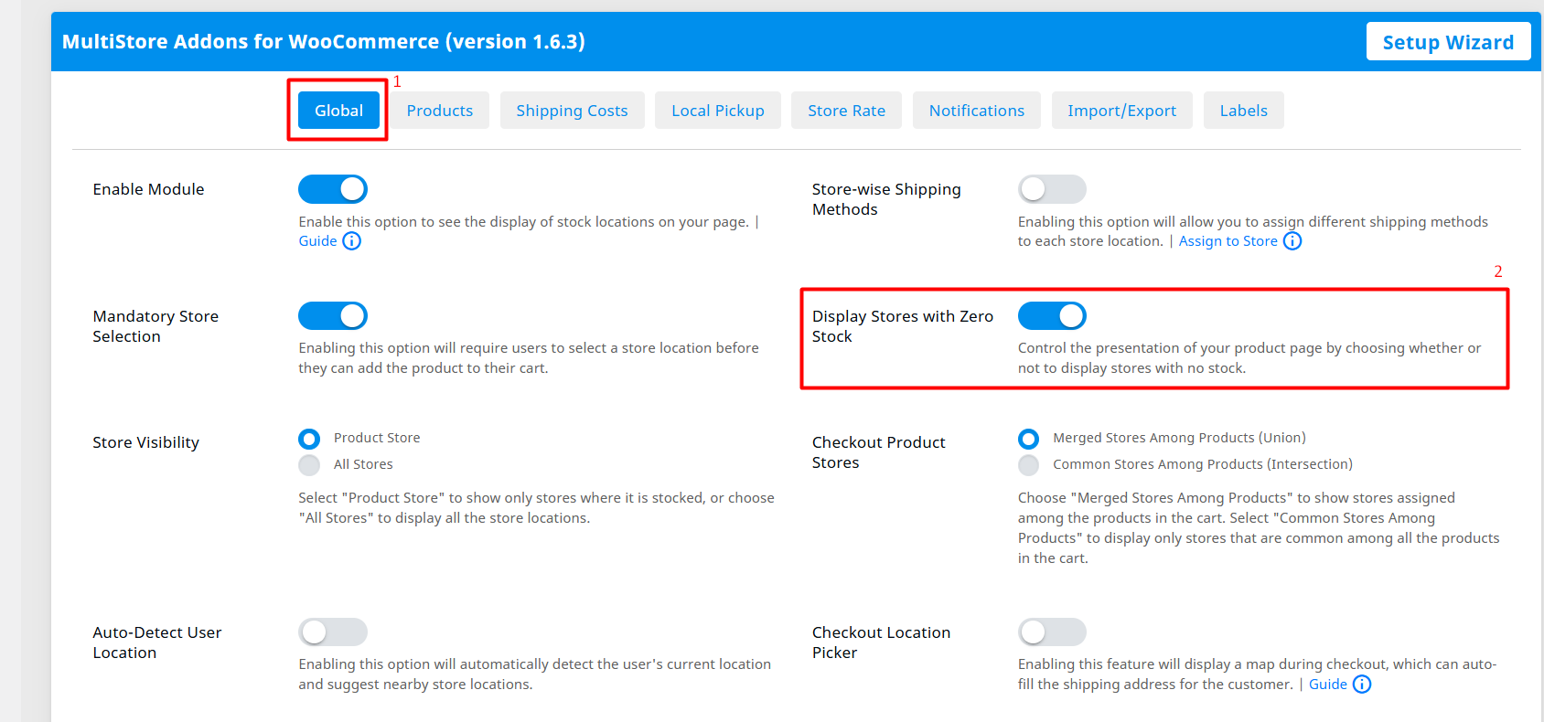Select Merged Stores Among Products (Union)
The image size is (1544, 722).
point(1029,439)
